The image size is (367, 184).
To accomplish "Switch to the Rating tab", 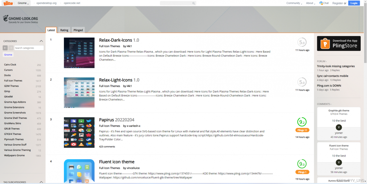I will (64, 30).
